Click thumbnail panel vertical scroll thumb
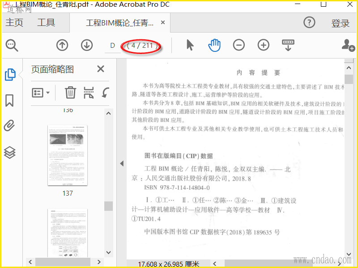Image resolution: width=358 pixels, height=268 pixels. click(108, 206)
